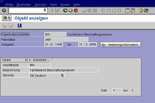Image resolution: width=155 pixels, height=103 pixels.
Task: Click the Print icon
Action: (x=84, y=10)
